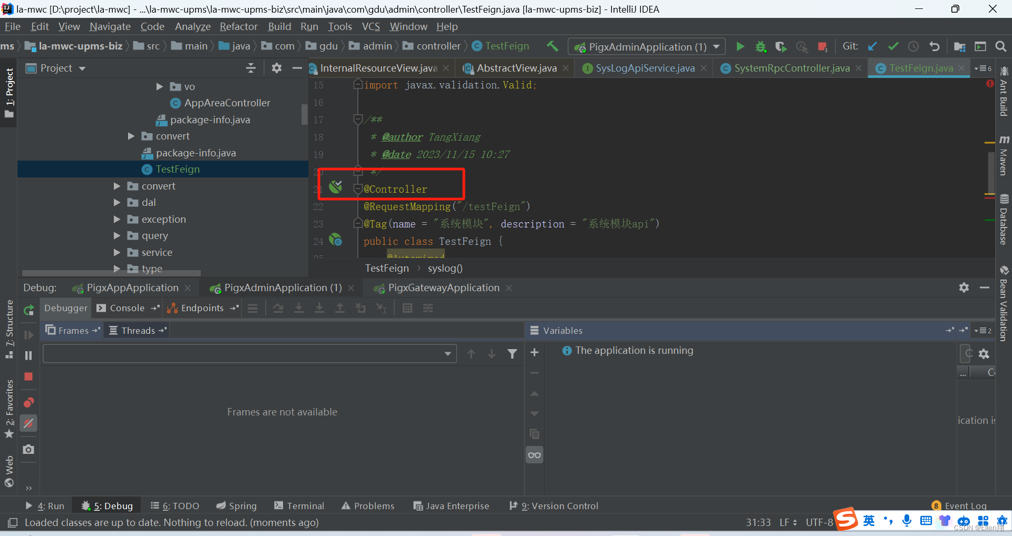Open Project Structure icon in the top toolbar
The width and height of the screenshot is (1012, 536).
coord(960,46)
